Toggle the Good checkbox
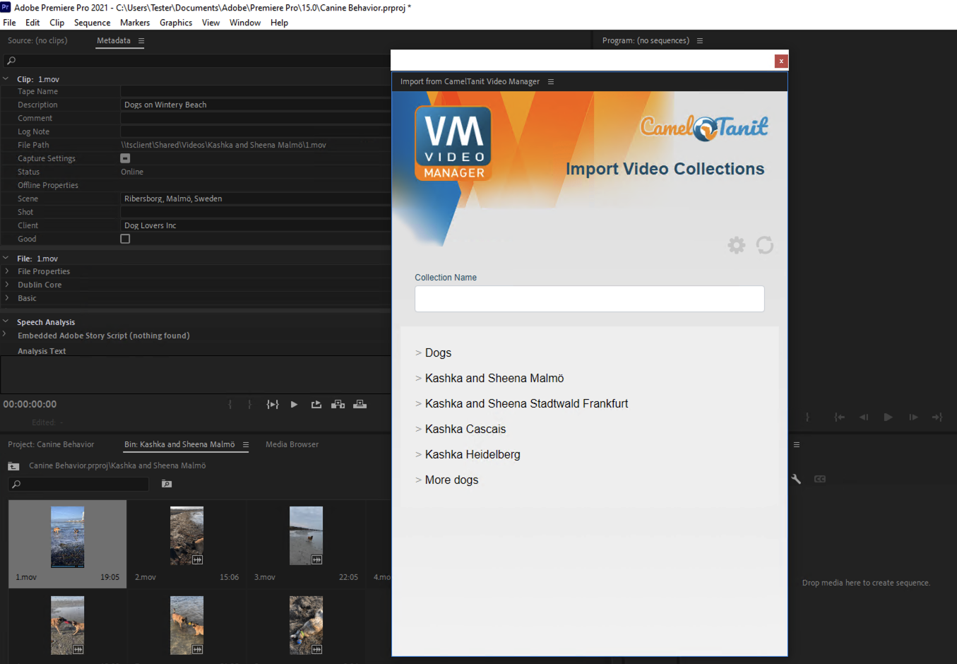The height and width of the screenshot is (664, 957). [x=125, y=239]
